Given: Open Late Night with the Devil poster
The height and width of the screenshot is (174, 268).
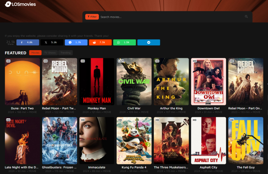Looking at the screenshot, I should point(22,141).
